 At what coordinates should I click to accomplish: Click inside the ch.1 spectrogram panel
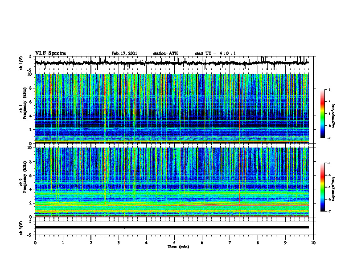[172, 108]
